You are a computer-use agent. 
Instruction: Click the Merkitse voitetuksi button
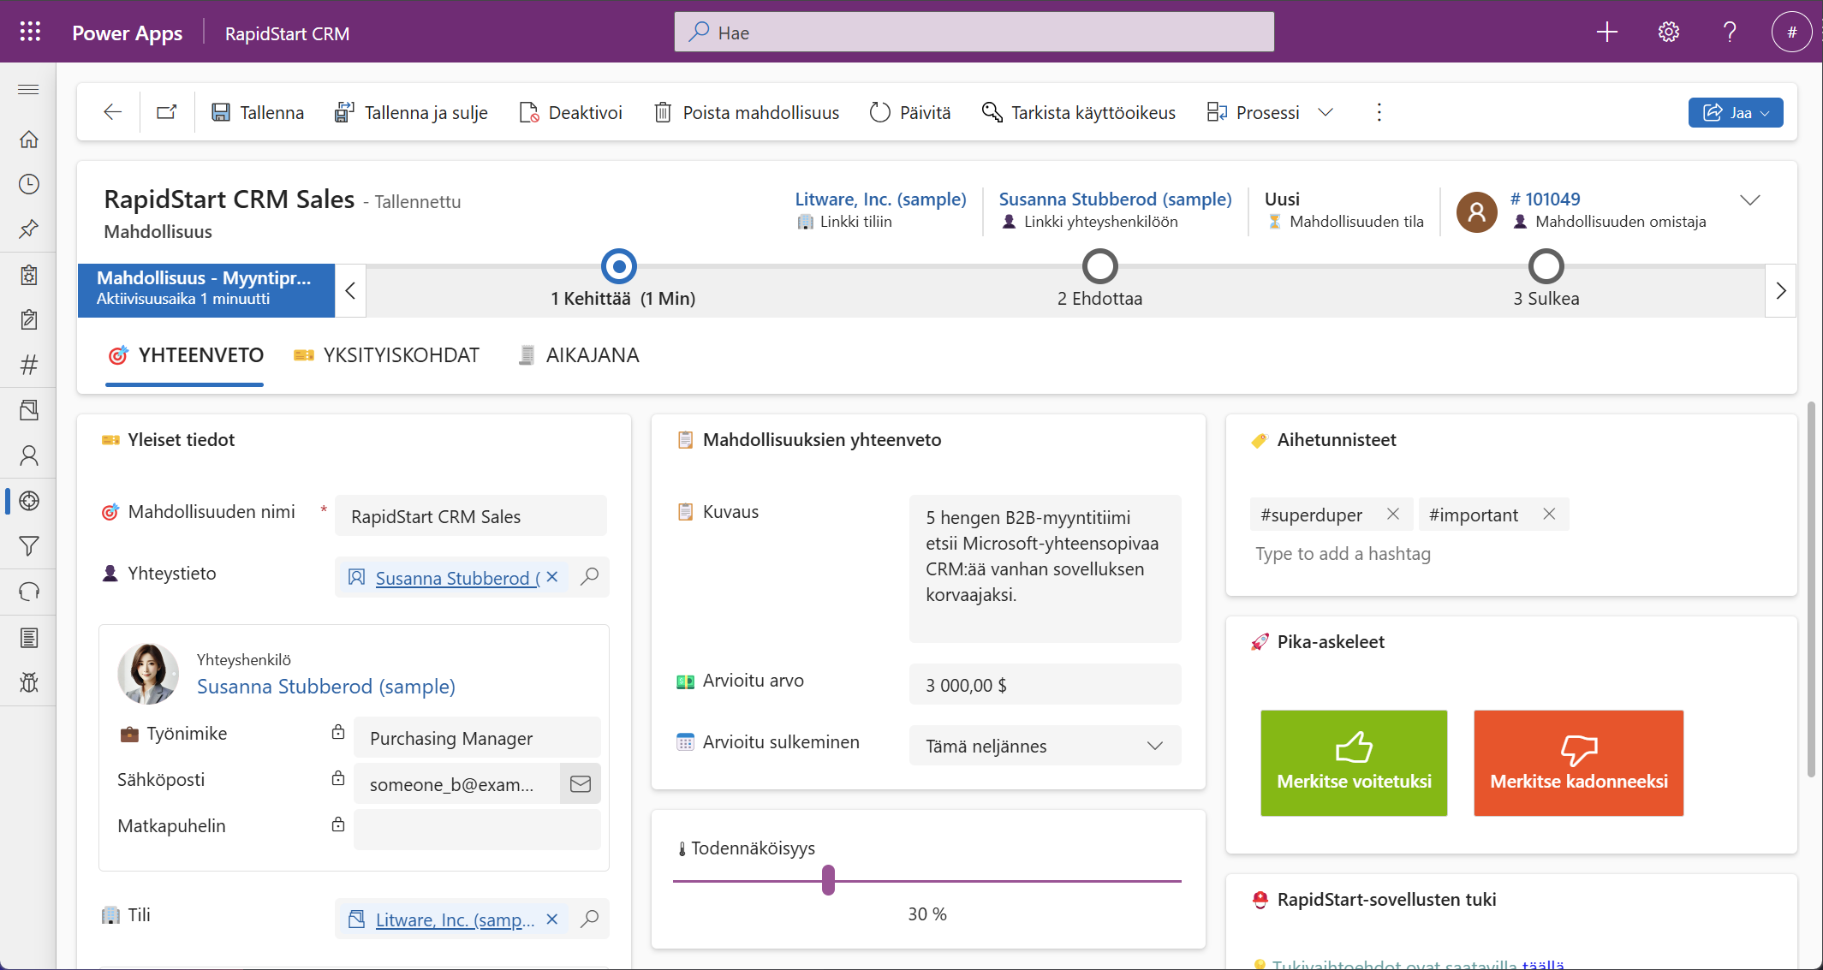pos(1353,762)
